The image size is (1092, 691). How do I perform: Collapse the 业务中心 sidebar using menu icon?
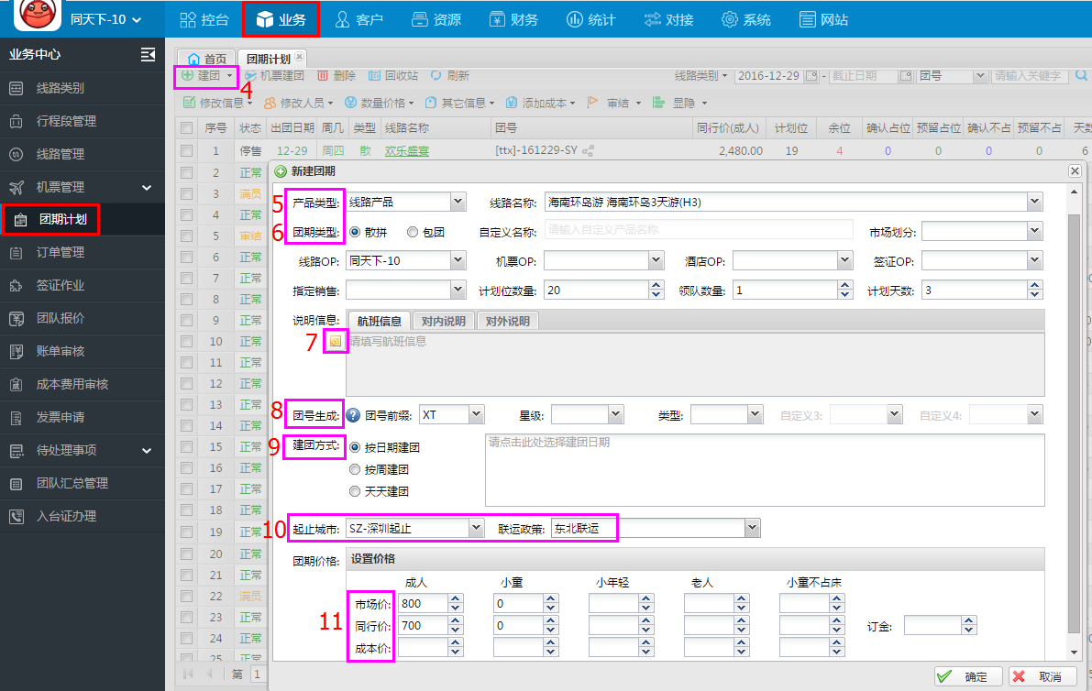[148, 54]
